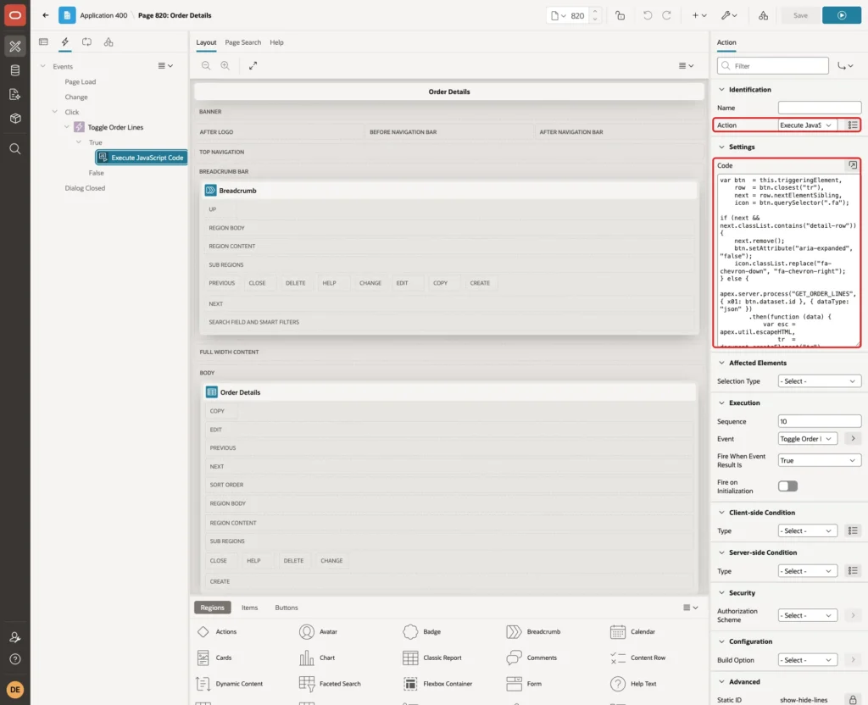Expand layout to full screen
868x705 pixels.
pos(253,65)
